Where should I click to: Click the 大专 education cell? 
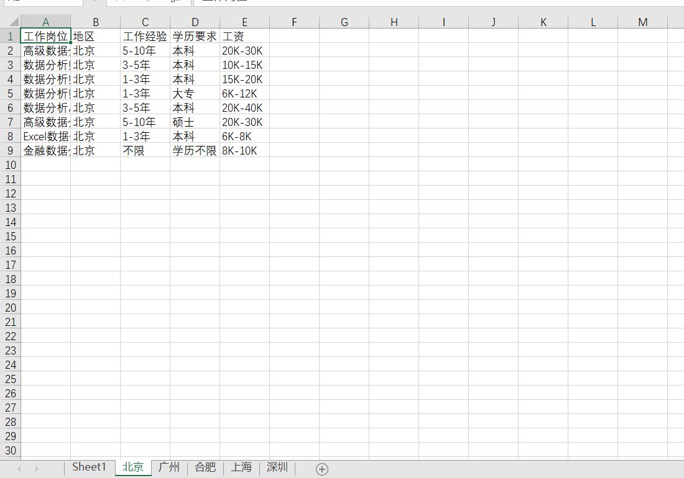pyautogui.click(x=195, y=93)
